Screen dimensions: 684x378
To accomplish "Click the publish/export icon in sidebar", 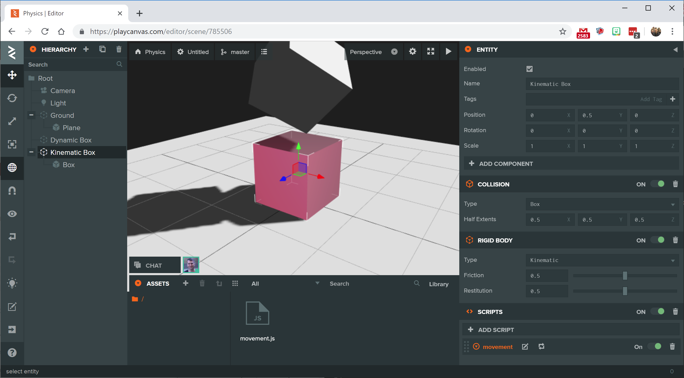I will pos(12,330).
